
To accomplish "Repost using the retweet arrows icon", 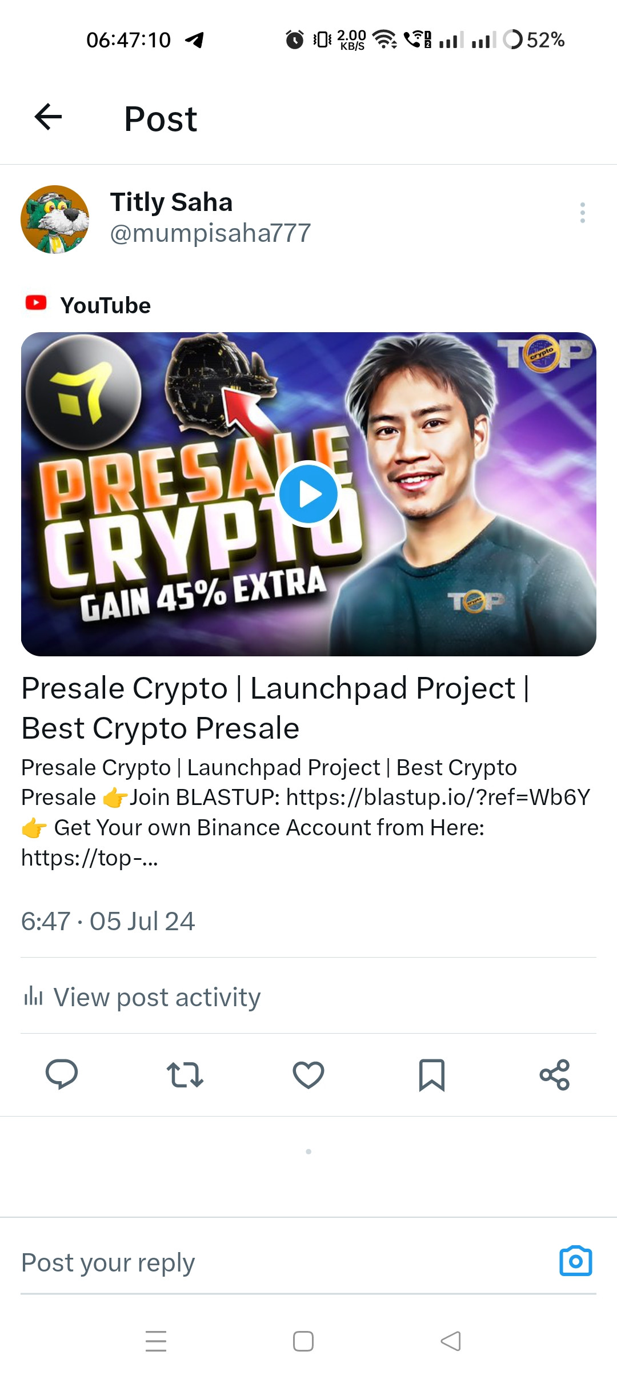I will [x=185, y=1075].
